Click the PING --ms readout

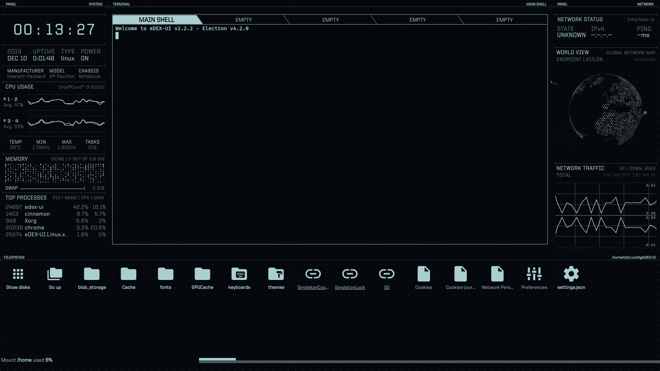643,32
